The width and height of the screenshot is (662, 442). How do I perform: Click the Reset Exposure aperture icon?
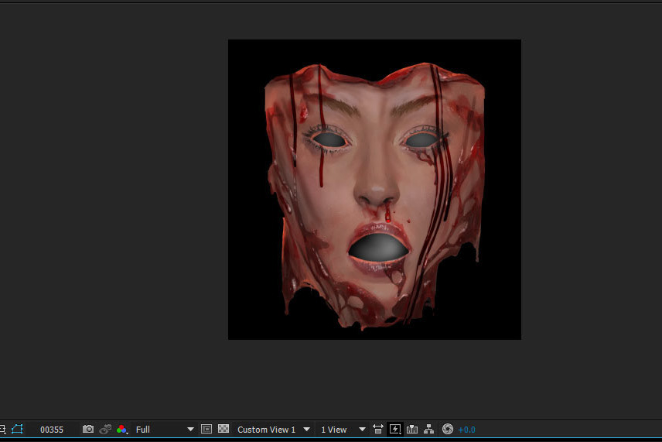click(447, 430)
